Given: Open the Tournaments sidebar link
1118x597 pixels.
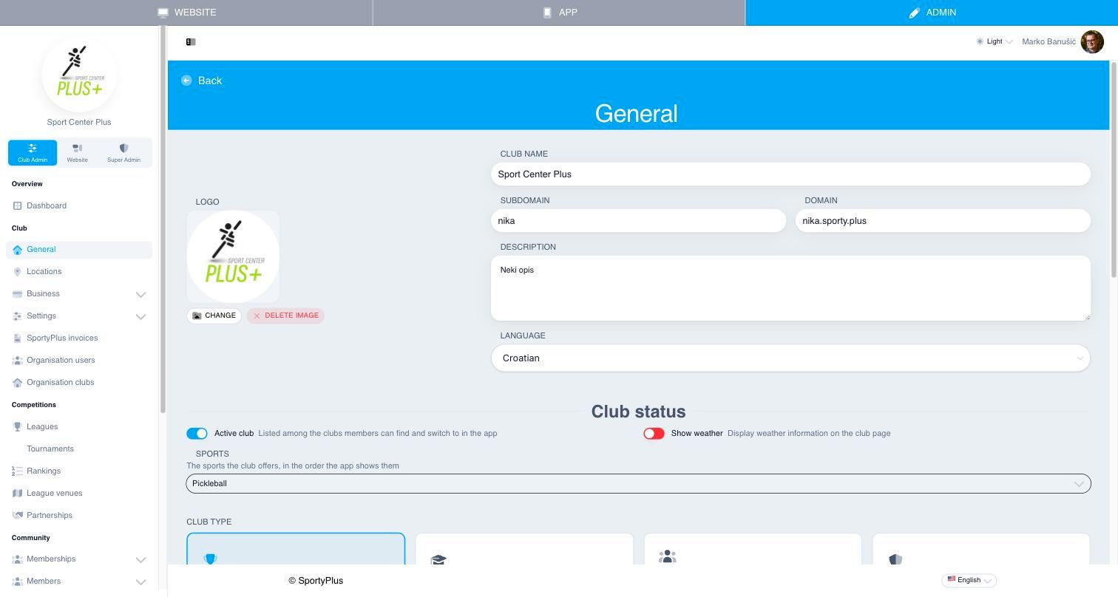Looking at the screenshot, I should click(x=50, y=449).
